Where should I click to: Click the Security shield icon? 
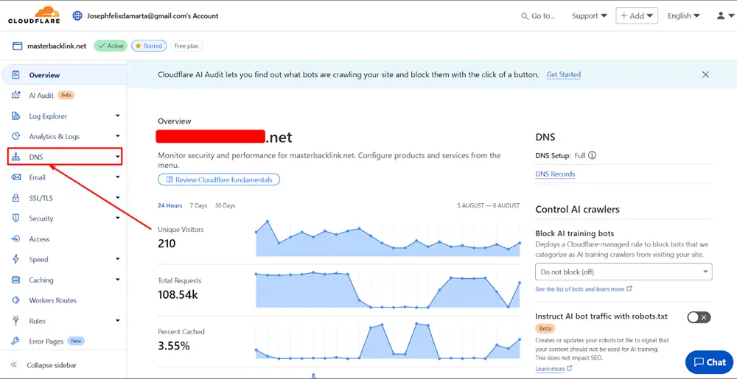[x=15, y=219]
